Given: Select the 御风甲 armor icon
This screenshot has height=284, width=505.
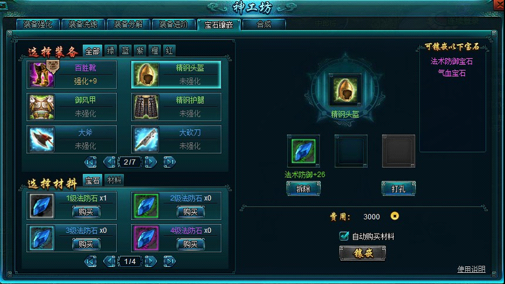Looking at the screenshot, I should (x=42, y=107).
